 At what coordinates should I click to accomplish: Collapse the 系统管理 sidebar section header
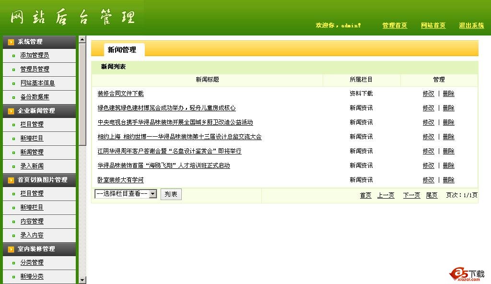click(39, 42)
